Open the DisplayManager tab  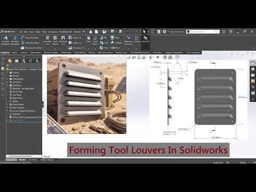click(x=37, y=61)
